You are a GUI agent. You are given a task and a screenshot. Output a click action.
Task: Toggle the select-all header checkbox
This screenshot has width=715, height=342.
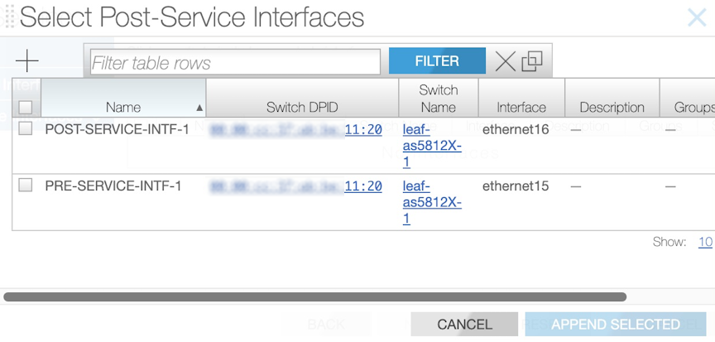pos(26,107)
